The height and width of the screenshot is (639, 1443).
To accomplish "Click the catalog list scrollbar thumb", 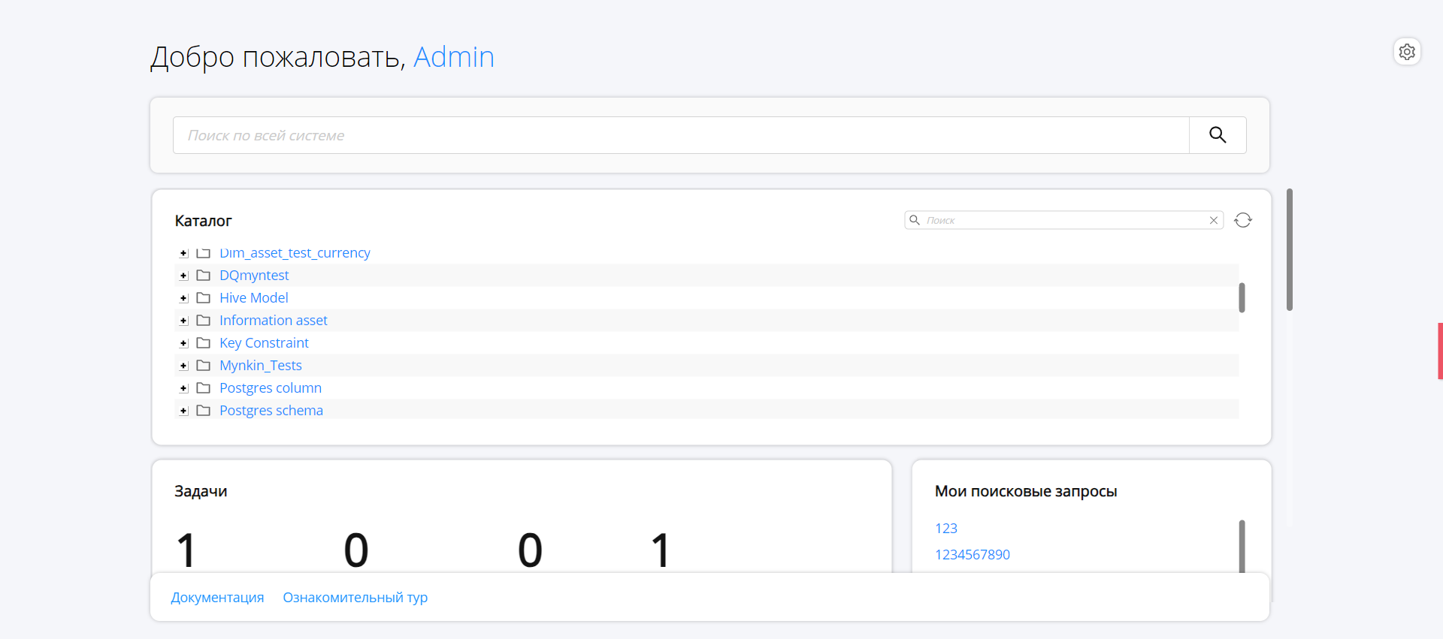I will click(1242, 297).
